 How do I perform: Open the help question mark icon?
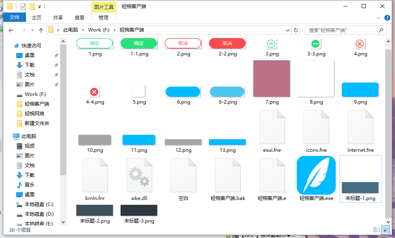pos(387,18)
